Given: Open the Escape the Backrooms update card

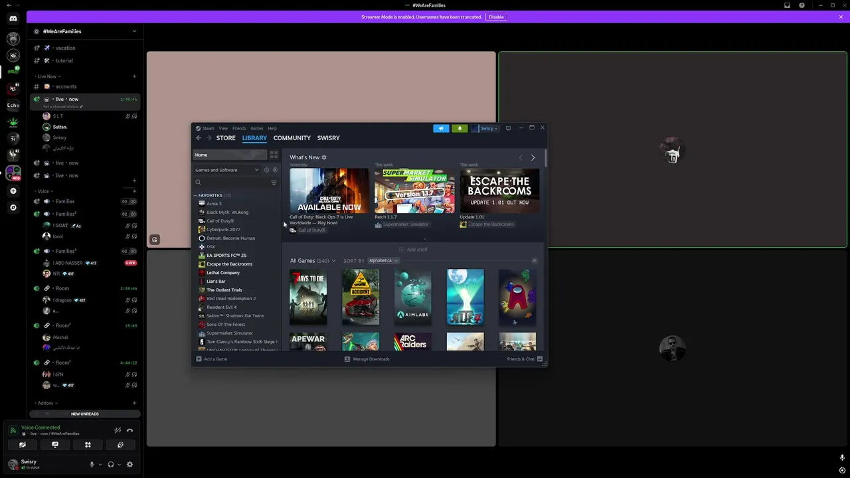Looking at the screenshot, I should 499,191.
